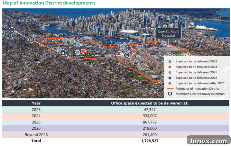The height and width of the screenshot is (146, 231).
Task: Click the value '47,347' in the table
Action: (x=150, y=110)
